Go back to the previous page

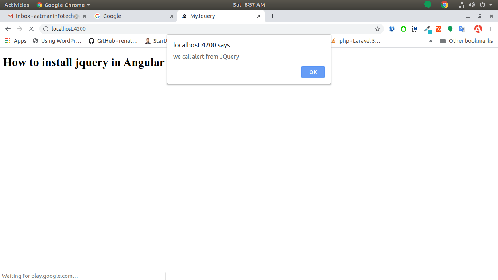(x=8, y=29)
